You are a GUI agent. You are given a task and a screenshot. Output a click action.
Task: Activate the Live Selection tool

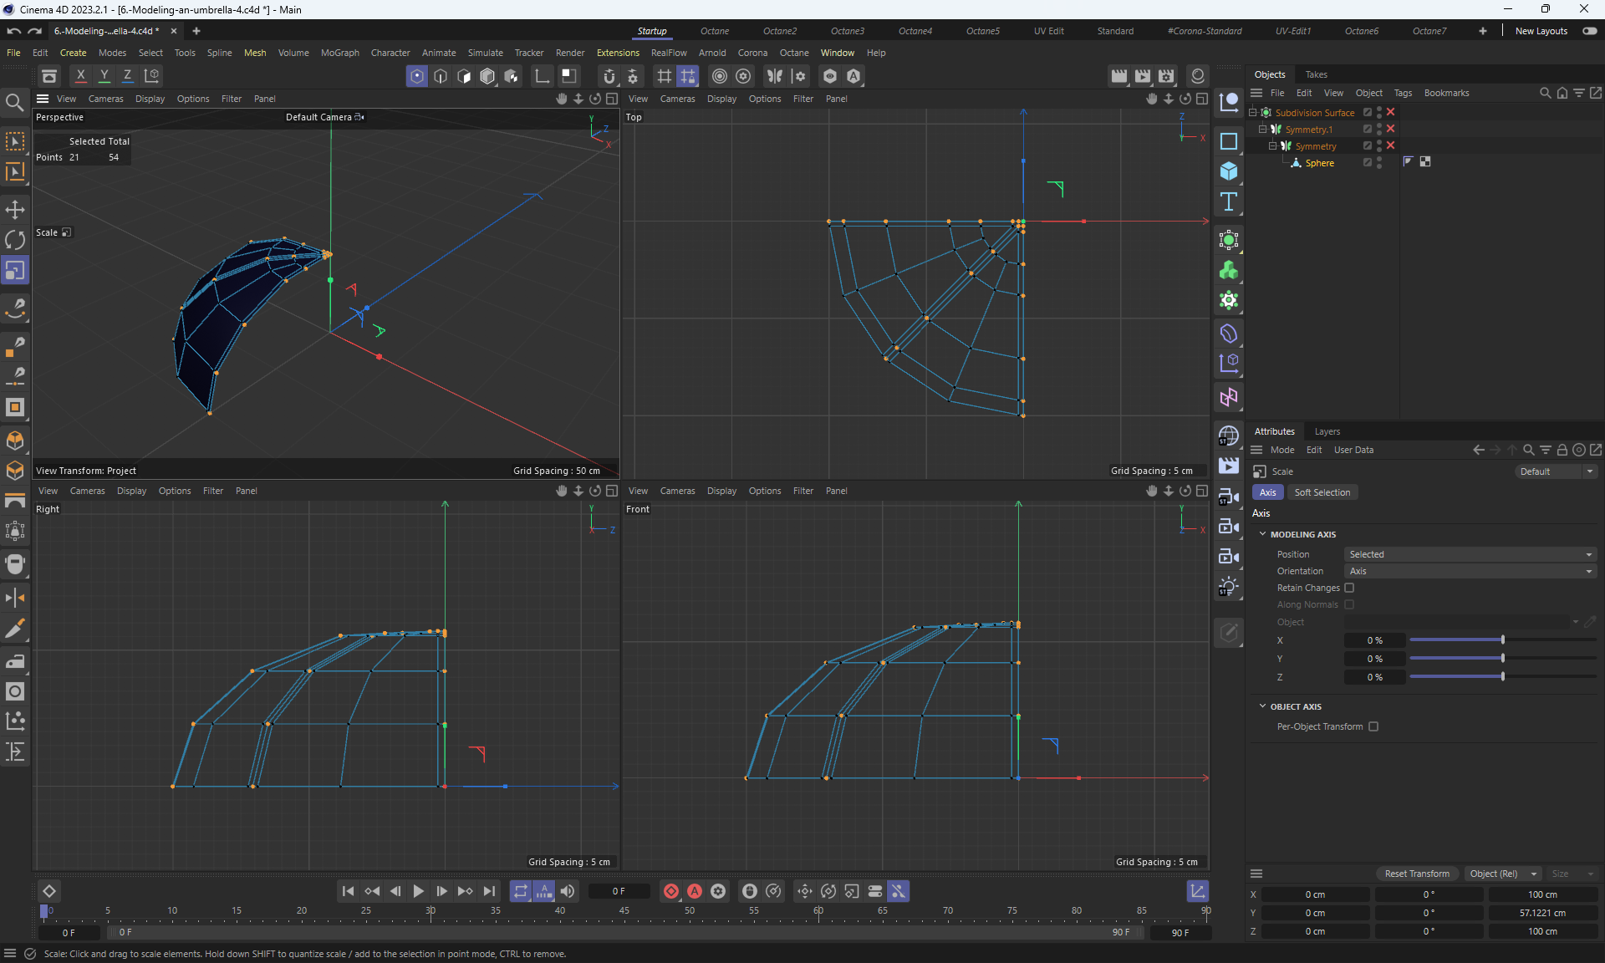pos(15,140)
